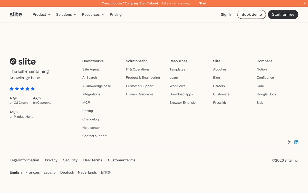Click Start in the survey banner
Image resolution: width=308 pixels, height=193 pixels.
(x=203, y=3)
